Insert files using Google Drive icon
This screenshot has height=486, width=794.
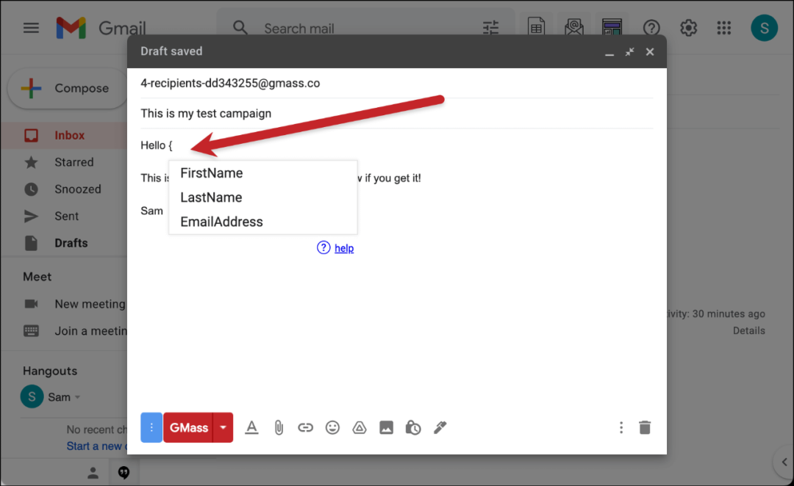pyautogui.click(x=360, y=427)
